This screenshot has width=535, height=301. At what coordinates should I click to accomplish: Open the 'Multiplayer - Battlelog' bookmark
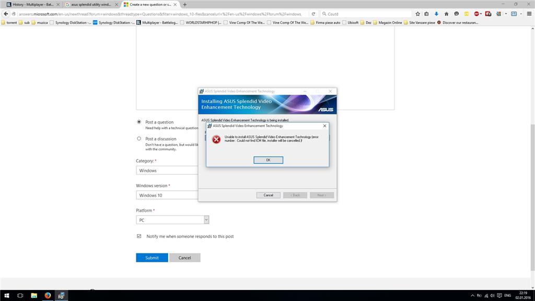click(157, 22)
